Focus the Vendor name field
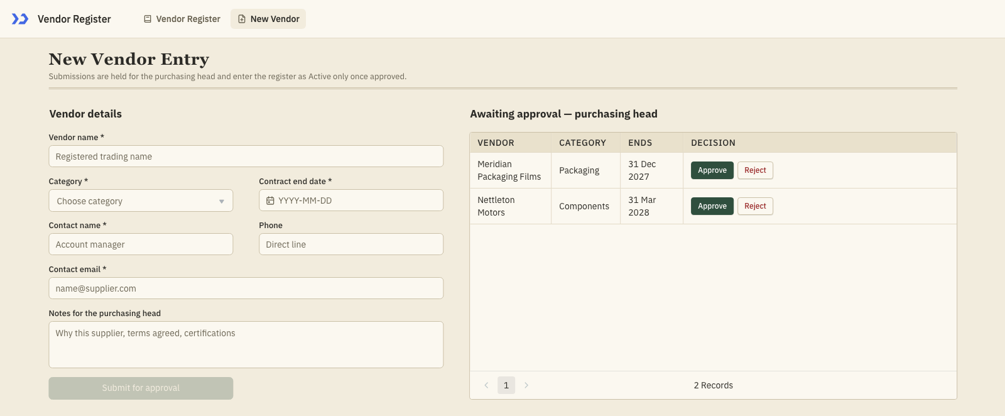This screenshot has height=416, width=1005. pos(246,156)
